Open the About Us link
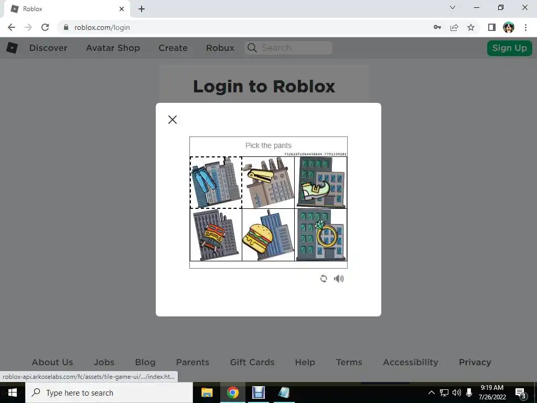The height and width of the screenshot is (403, 537). [52, 362]
